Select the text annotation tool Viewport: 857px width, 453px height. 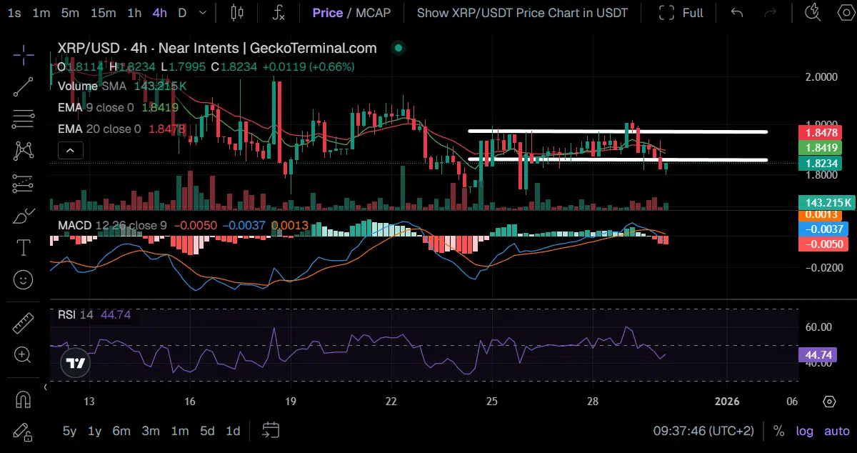tap(24, 248)
